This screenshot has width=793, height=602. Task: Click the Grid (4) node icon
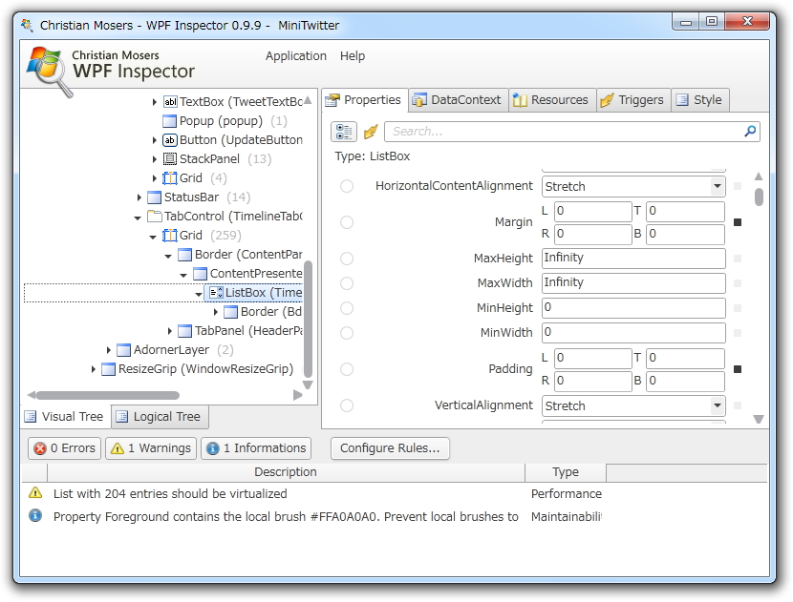pyautogui.click(x=169, y=178)
